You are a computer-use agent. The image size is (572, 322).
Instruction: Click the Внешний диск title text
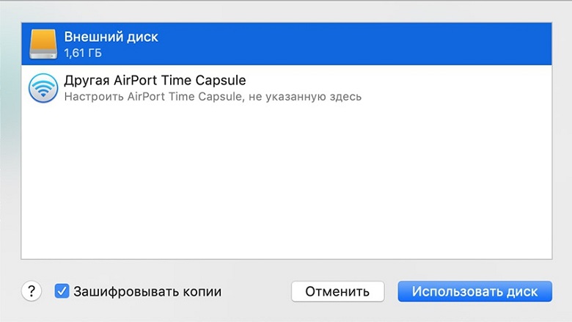[x=111, y=37]
